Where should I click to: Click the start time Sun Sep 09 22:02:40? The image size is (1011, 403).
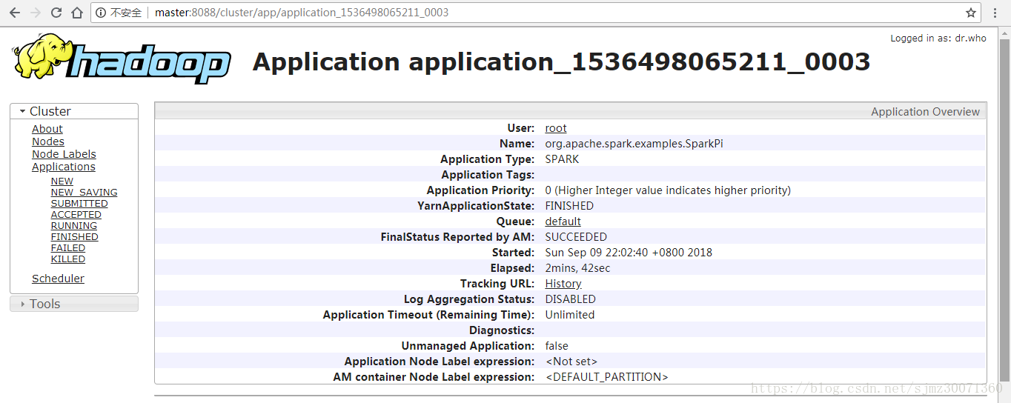[x=629, y=253]
